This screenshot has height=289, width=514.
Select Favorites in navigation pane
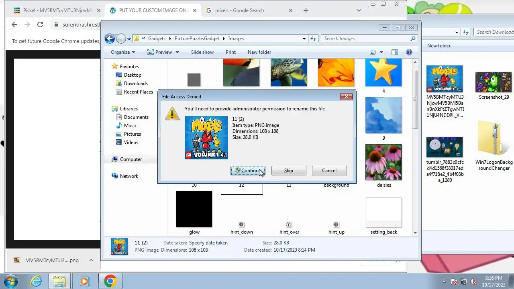pyautogui.click(x=129, y=67)
